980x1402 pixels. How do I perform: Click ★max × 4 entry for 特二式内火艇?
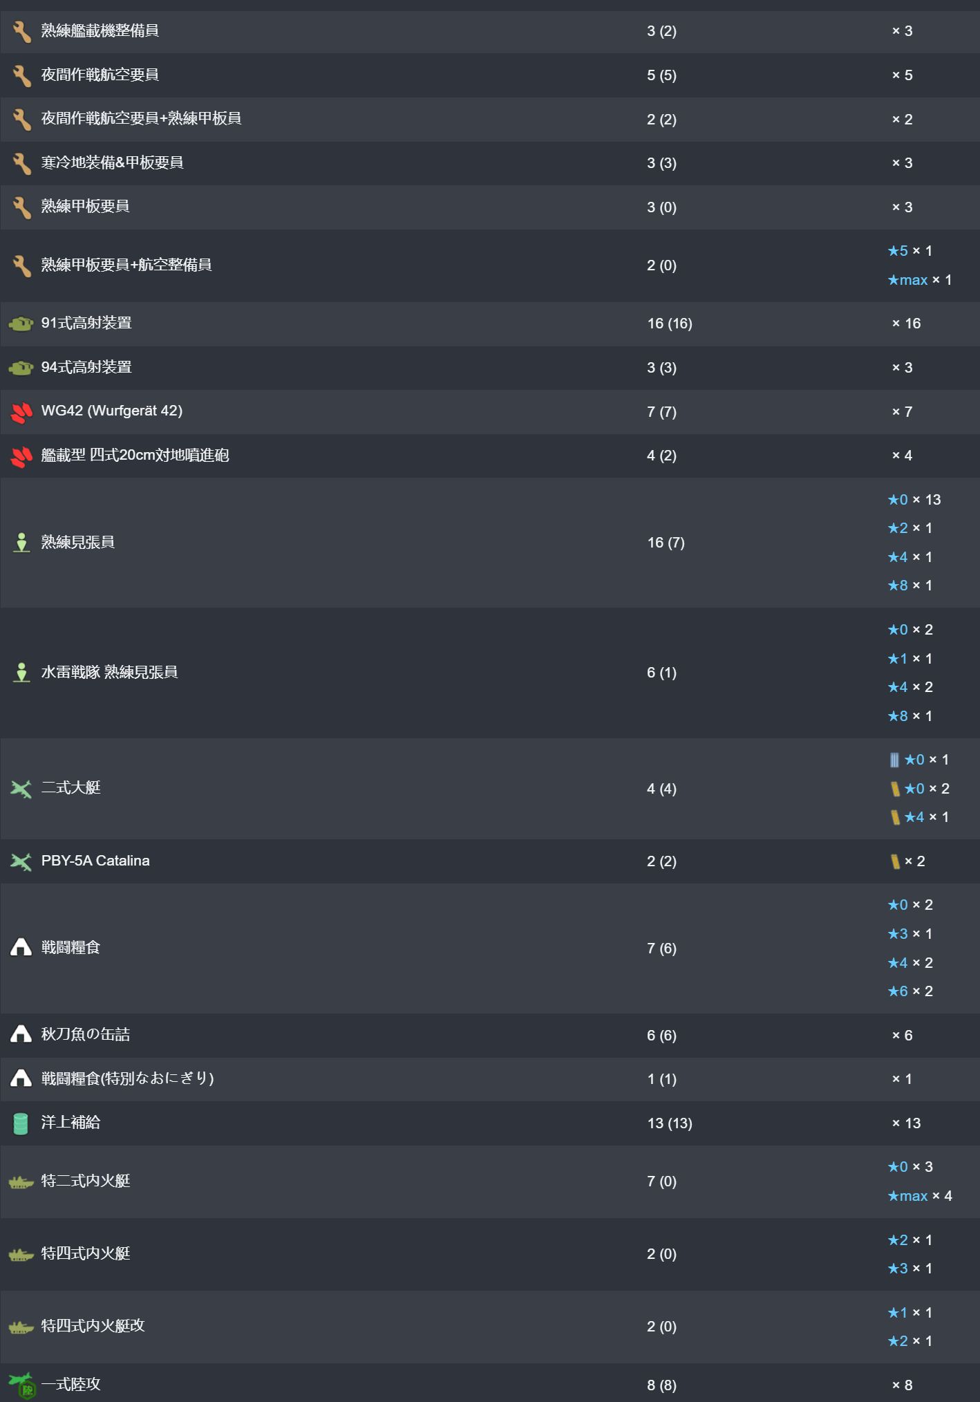[919, 1196]
